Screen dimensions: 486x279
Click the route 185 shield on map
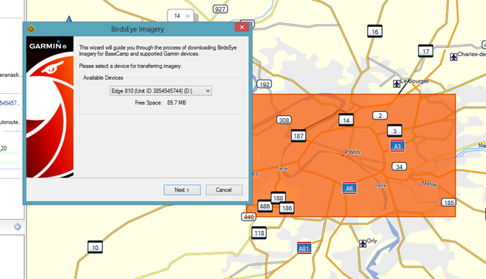(x=449, y=203)
